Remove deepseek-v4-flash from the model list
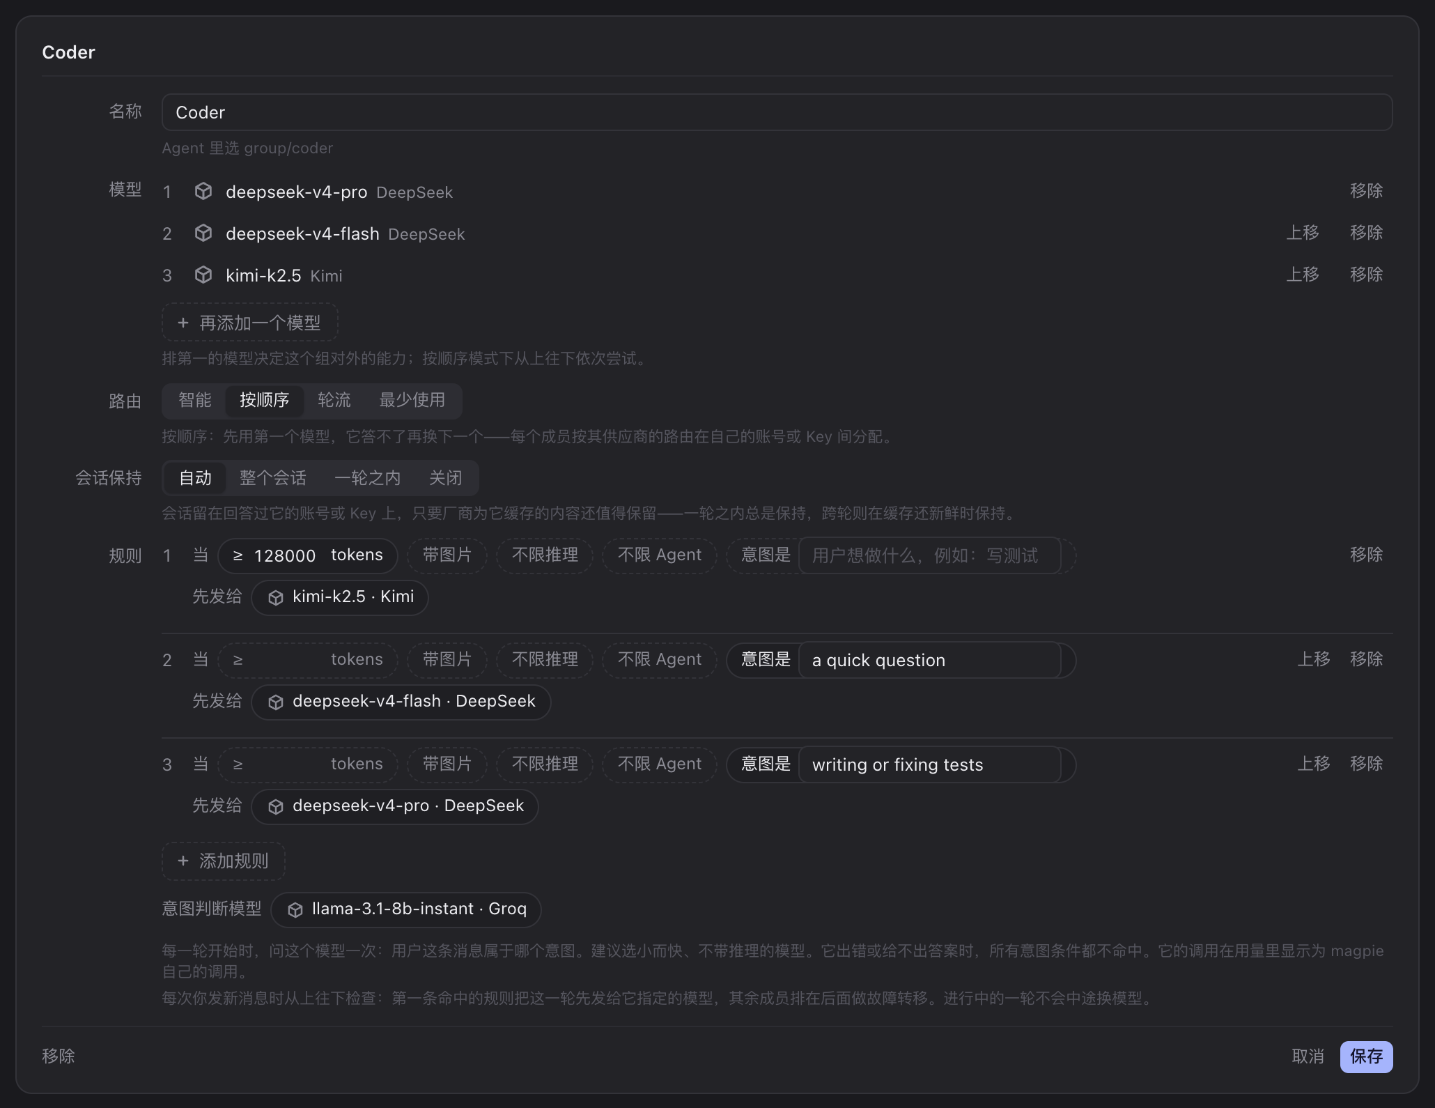The width and height of the screenshot is (1435, 1108). pos(1366,233)
